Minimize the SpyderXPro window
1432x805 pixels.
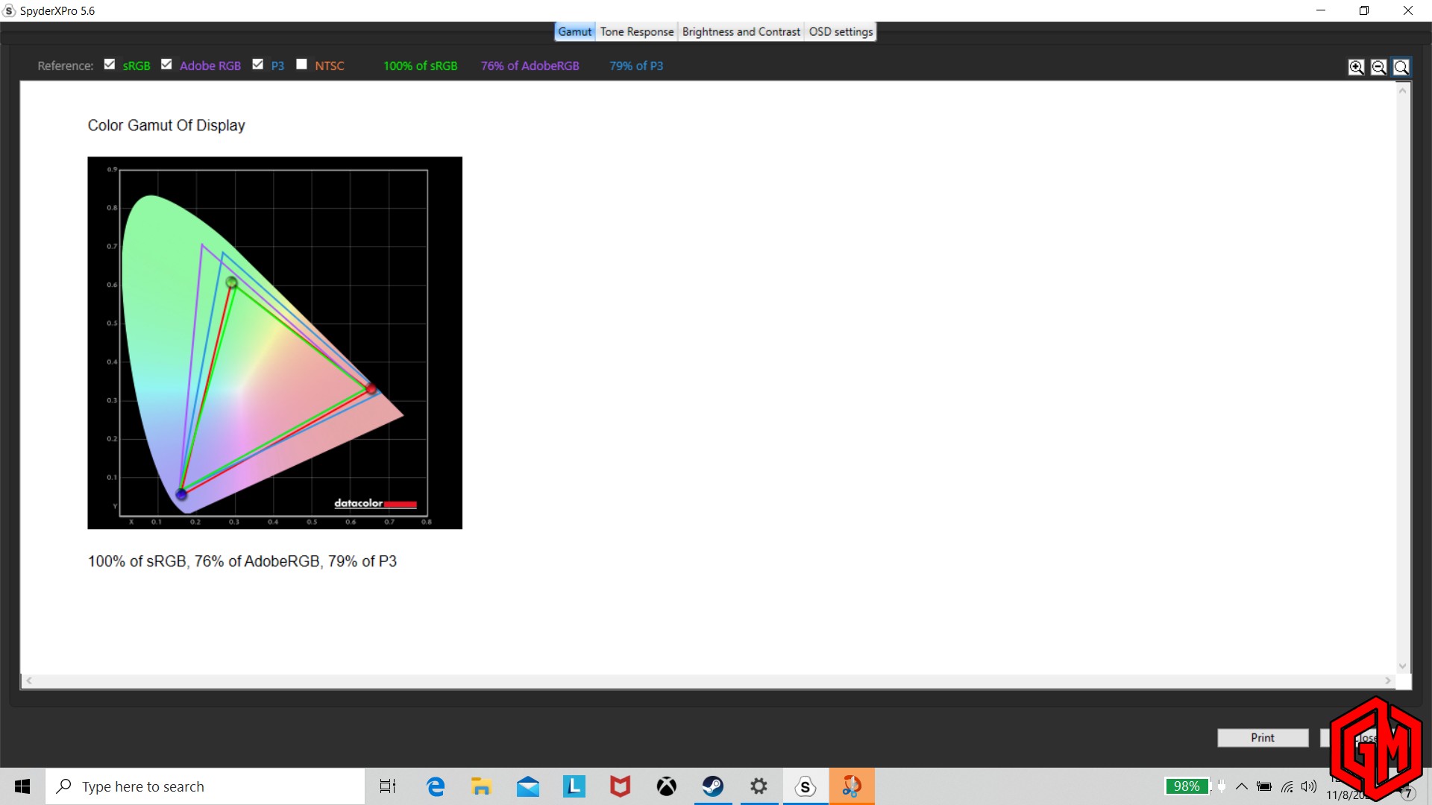[1321, 10]
